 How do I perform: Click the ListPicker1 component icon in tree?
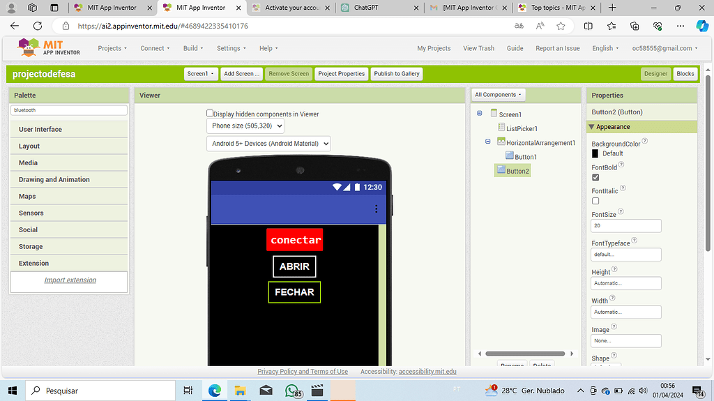(501, 128)
